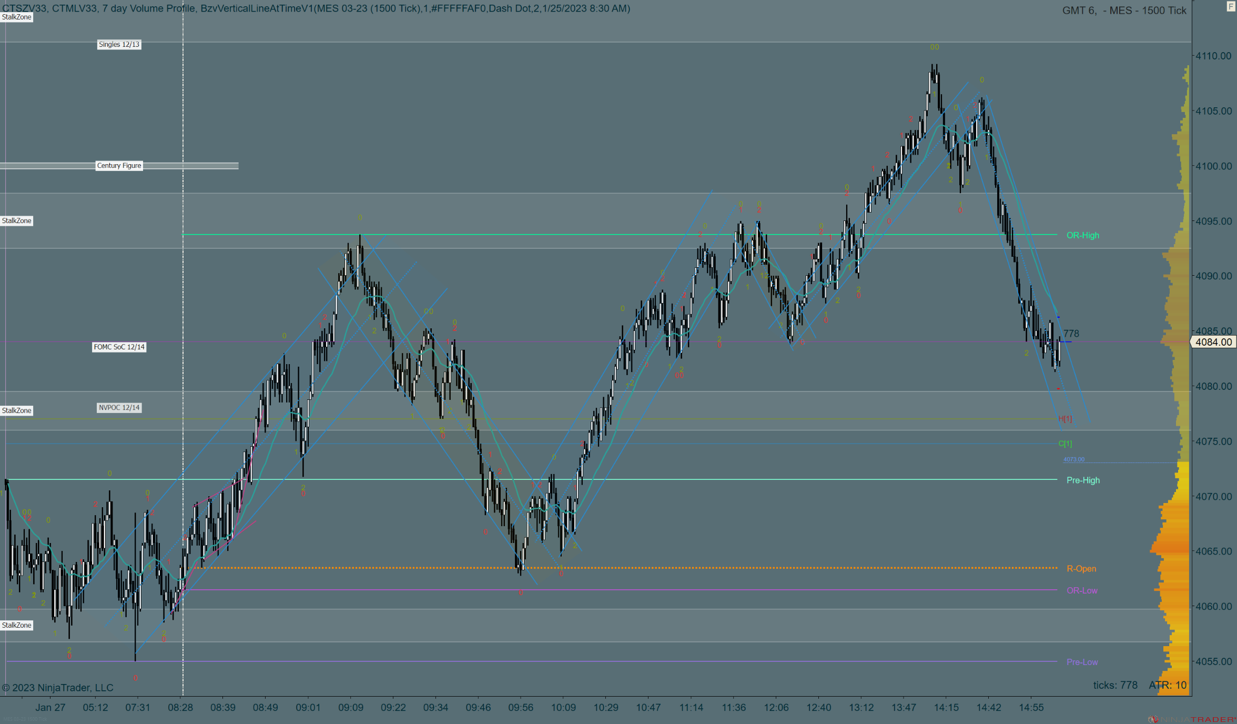Click the red H[1] marker label

1065,419
